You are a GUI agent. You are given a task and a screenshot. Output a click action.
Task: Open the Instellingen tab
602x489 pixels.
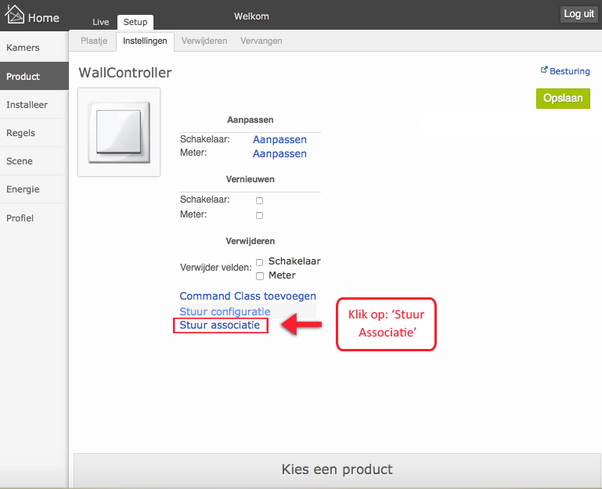145,41
